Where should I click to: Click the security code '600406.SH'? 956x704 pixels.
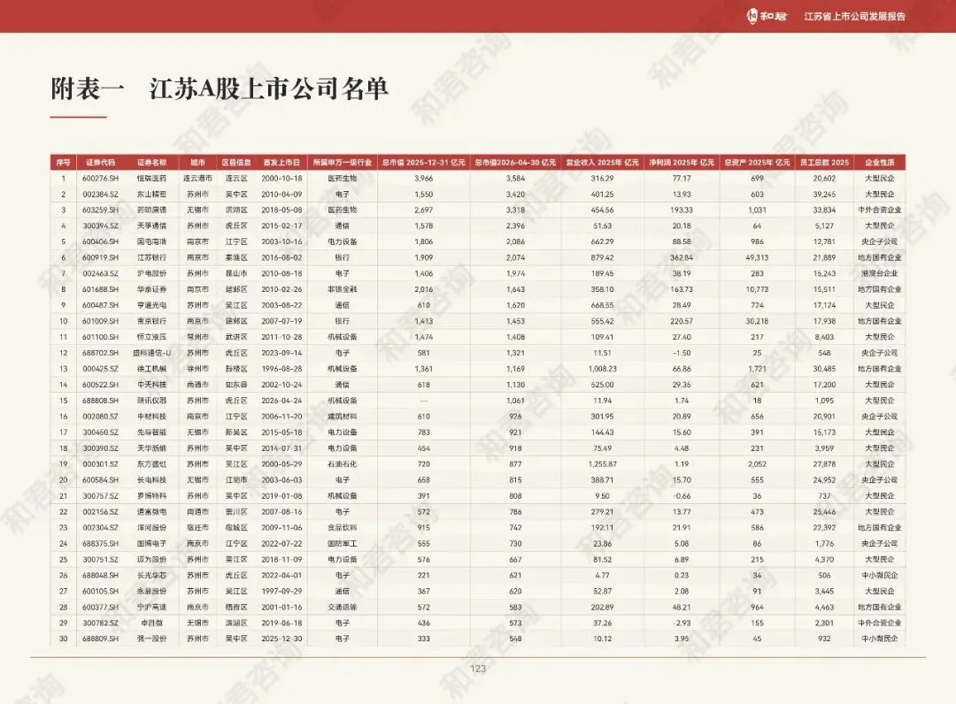pos(101,241)
